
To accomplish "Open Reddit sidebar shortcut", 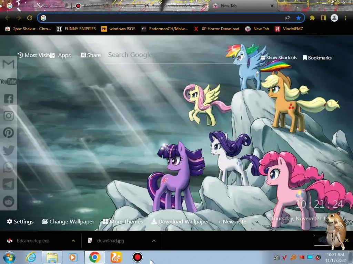I will coord(8,201).
